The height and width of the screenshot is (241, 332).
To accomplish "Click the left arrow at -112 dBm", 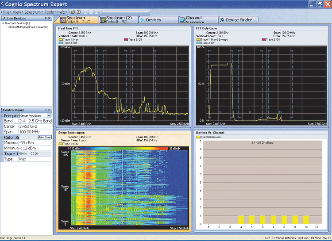I will [x=68, y=149].
